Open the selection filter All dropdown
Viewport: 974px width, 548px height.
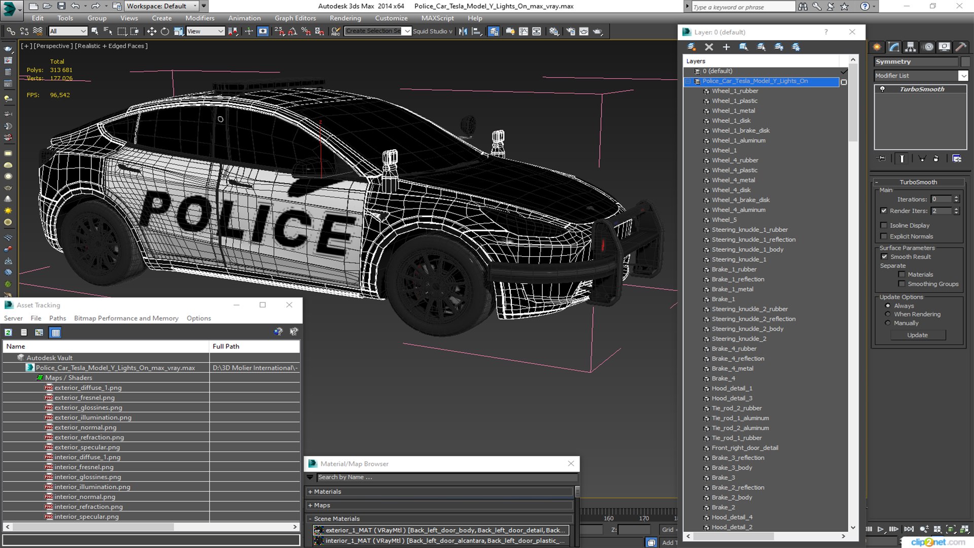pos(68,31)
